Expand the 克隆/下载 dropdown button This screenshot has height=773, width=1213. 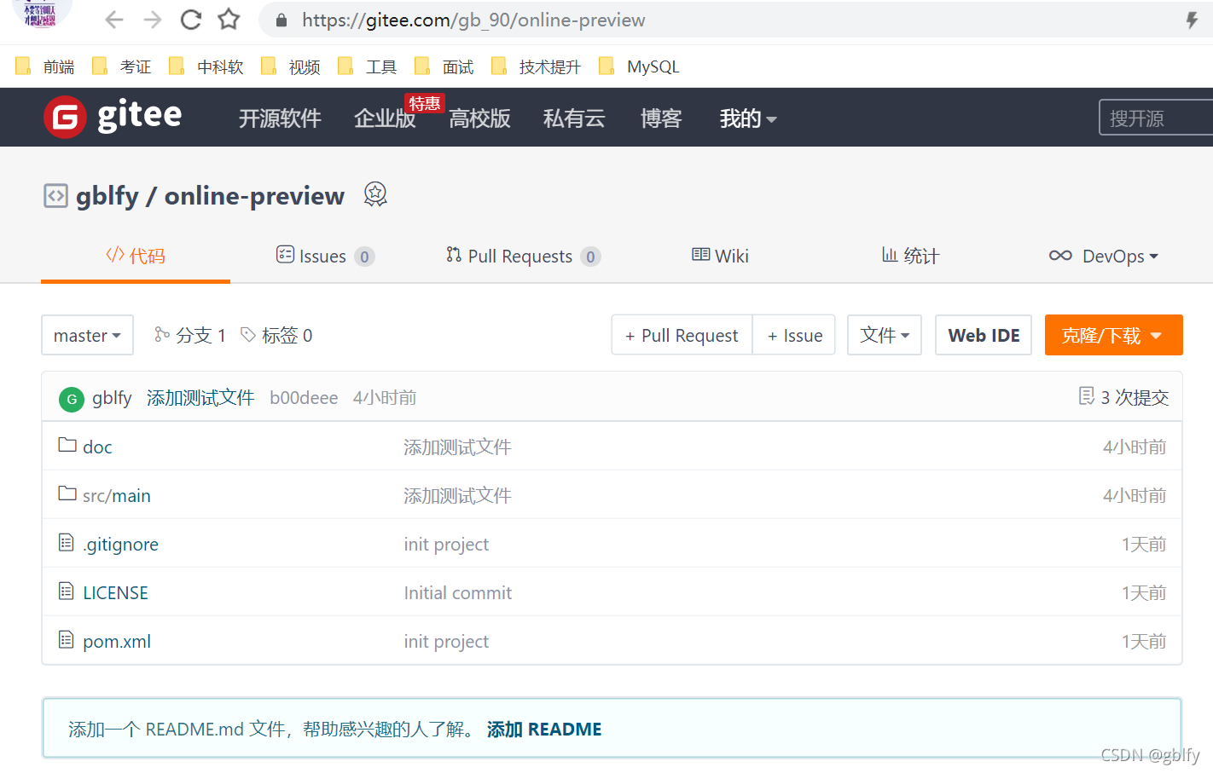[1114, 335]
